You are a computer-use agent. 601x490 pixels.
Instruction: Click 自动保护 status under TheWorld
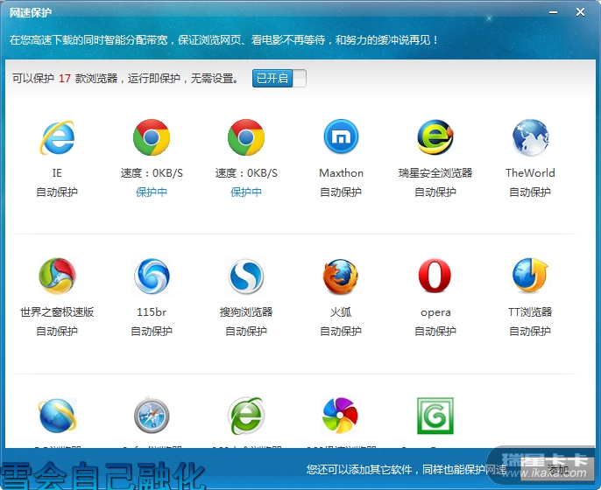(x=530, y=192)
